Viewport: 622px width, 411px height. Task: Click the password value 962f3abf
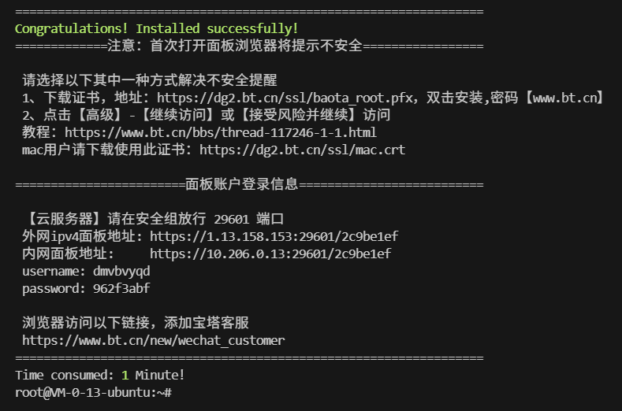click(121, 288)
